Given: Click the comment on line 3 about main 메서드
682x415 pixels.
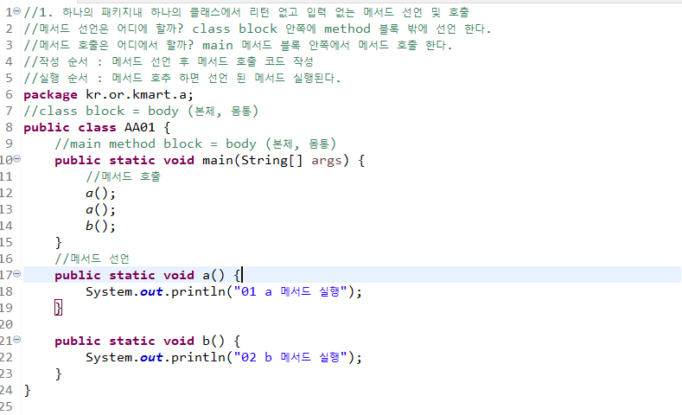Looking at the screenshot, I should click(x=238, y=45).
